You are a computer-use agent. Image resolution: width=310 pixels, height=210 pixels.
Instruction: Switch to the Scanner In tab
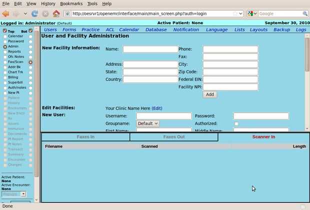click(263, 137)
